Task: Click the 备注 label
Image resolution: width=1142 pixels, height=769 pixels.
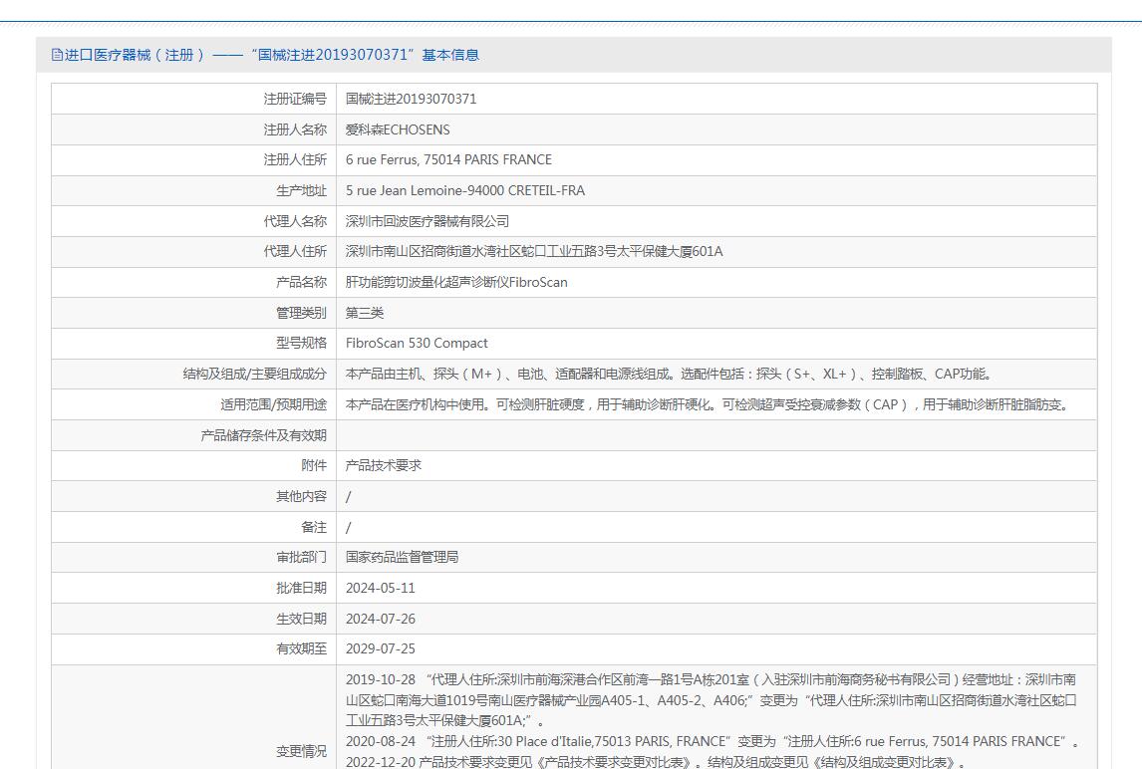Action: 314,527
